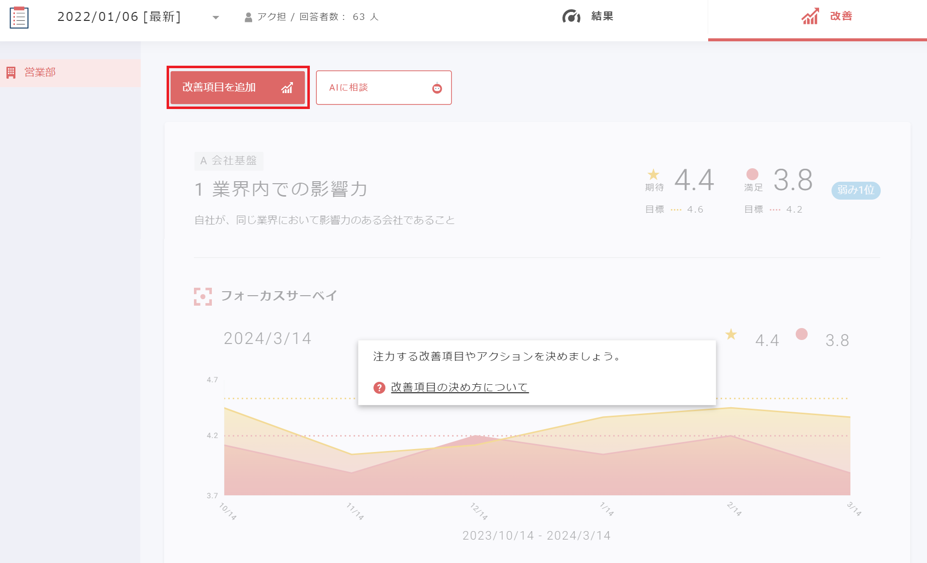Image resolution: width=927 pixels, height=563 pixels.
Task: Toggle the 期待 star series on the chart
Action: pos(731,336)
